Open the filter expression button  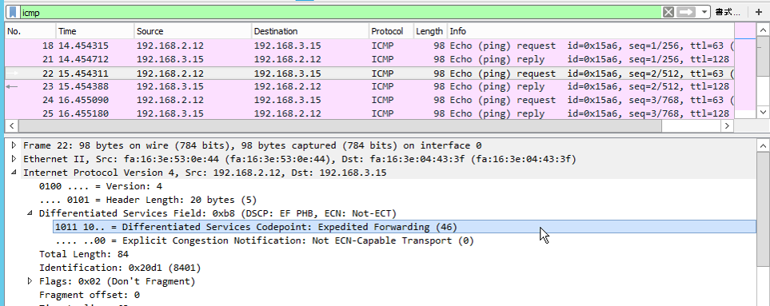pos(728,12)
